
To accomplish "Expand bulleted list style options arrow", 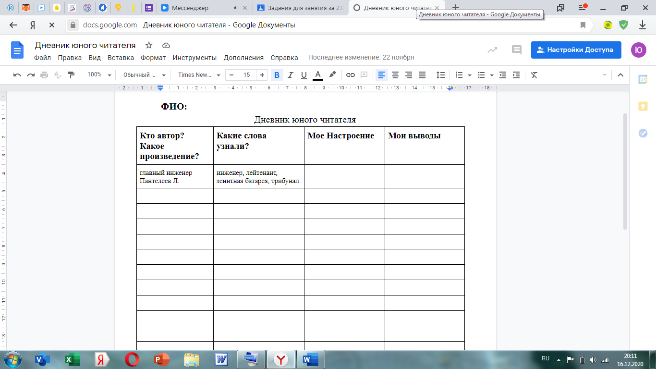I will (x=492, y=75).
